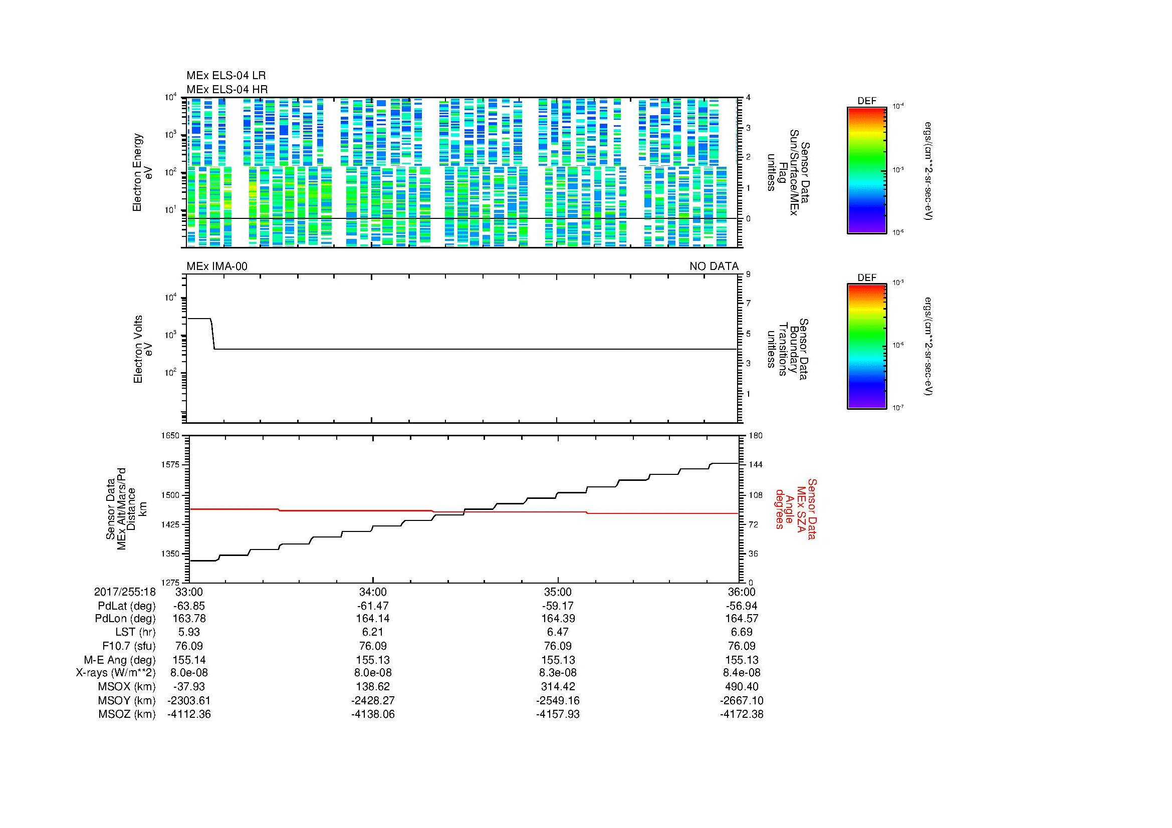Click the MSOX value '490.40'
The image size is (1172, 828).
(x=742, y=687)
